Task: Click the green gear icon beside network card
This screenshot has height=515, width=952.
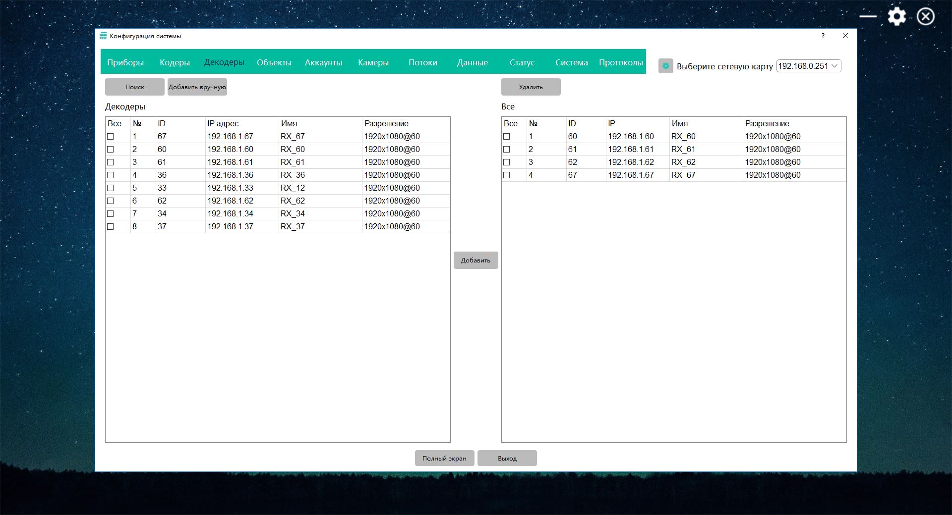Action: (665, 66)
